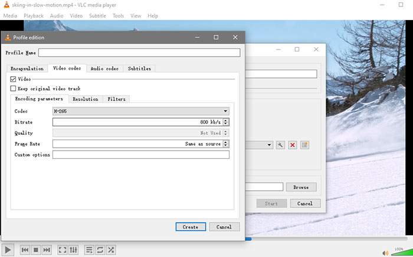The image size is (413, 257).
Task: Delete selected profile red X icon
Action: 293,145
